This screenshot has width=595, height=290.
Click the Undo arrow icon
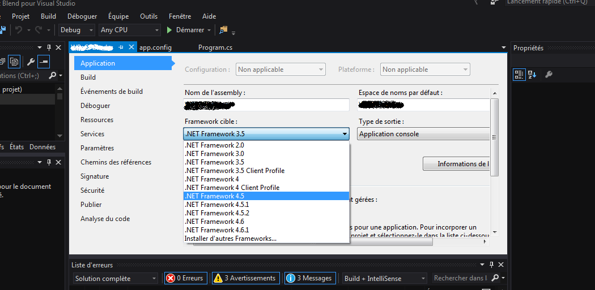pos(19,30)
